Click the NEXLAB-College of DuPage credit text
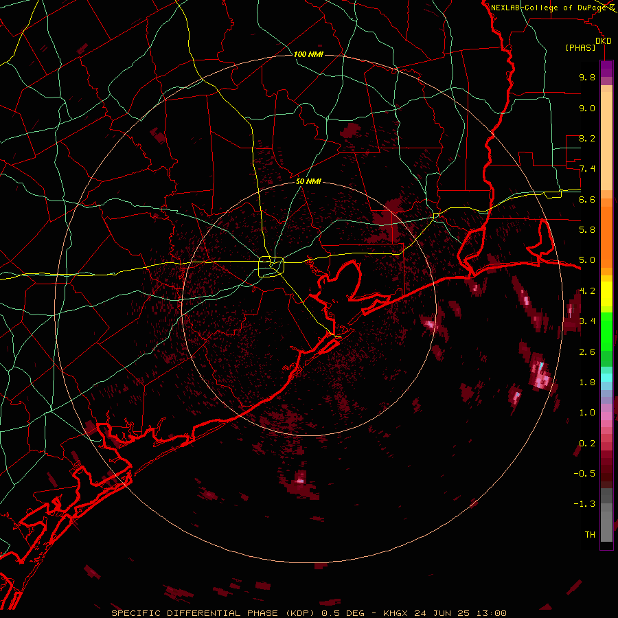 (x=548, y=8)
